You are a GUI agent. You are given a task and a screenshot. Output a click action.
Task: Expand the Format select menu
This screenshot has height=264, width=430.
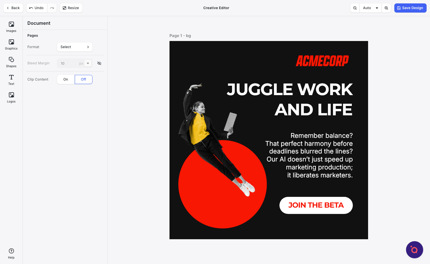[74, 47]
